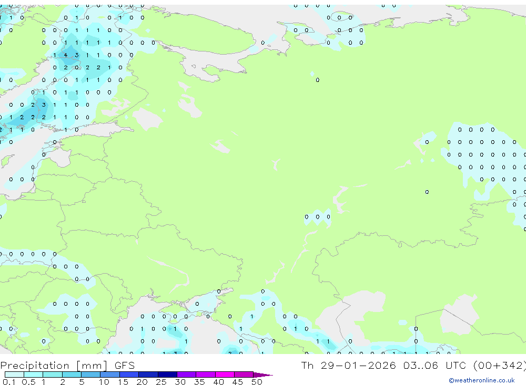Click the 5–10 mm light blue legend swatch
The height and width of the screenshot is (385, 526).
coord(91,374)
